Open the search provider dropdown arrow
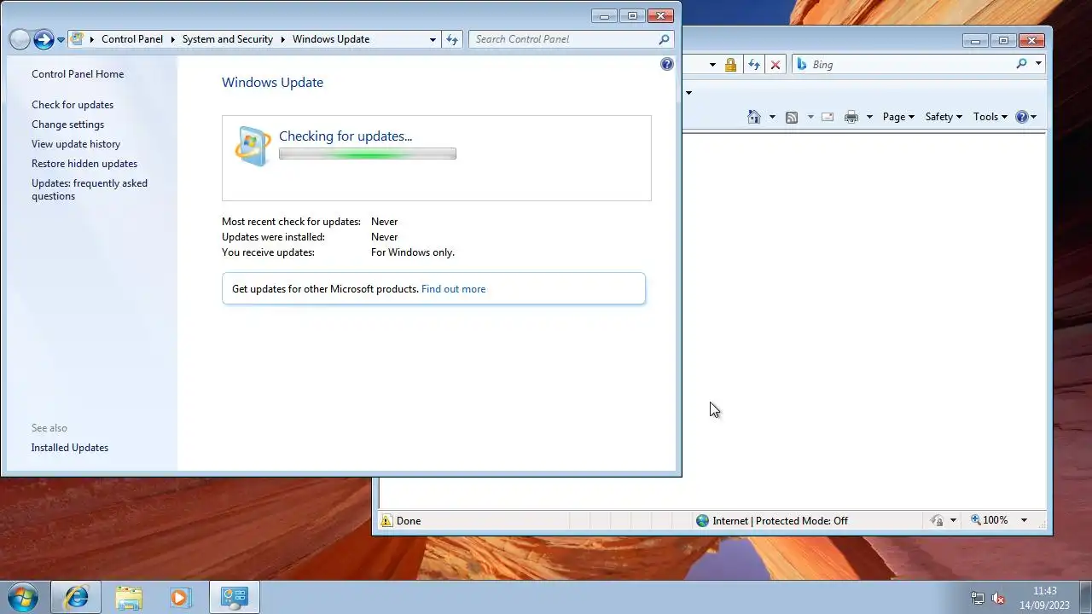The width and height of the screenshot is (1092, 614). click(1038, 64)
